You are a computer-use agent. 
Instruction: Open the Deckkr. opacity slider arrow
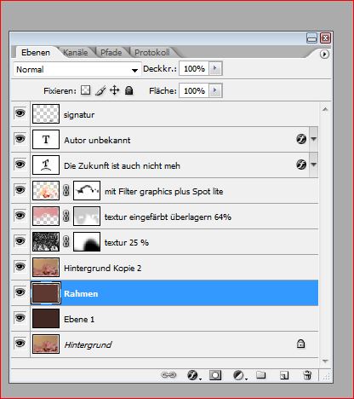(215, 68)
